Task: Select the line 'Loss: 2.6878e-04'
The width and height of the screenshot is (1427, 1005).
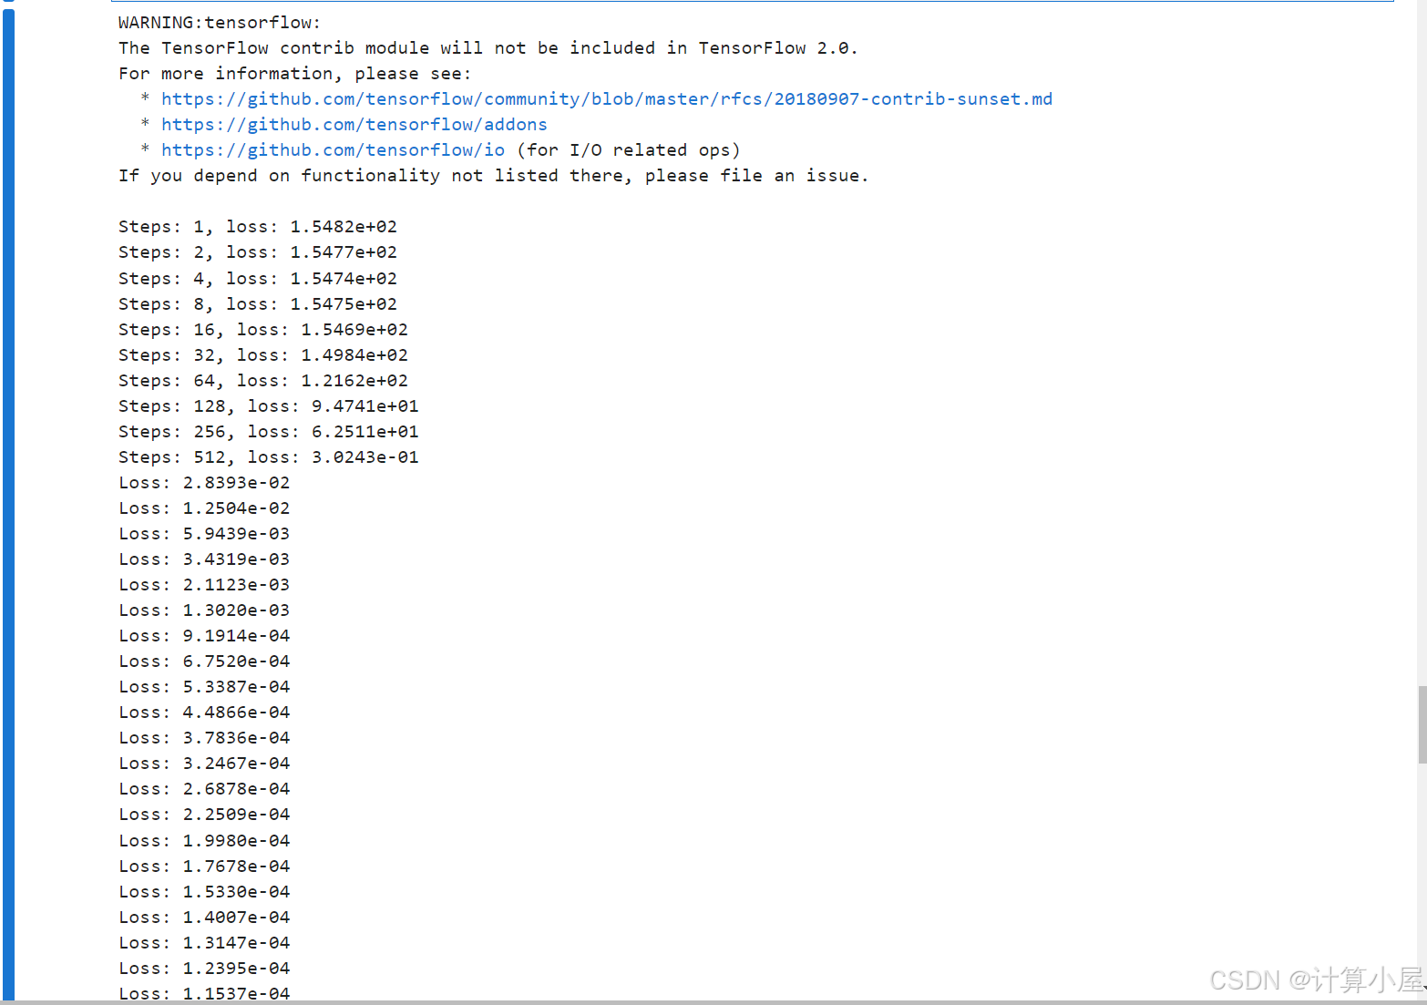Action: pyautogui.click(x=204, y=789)
